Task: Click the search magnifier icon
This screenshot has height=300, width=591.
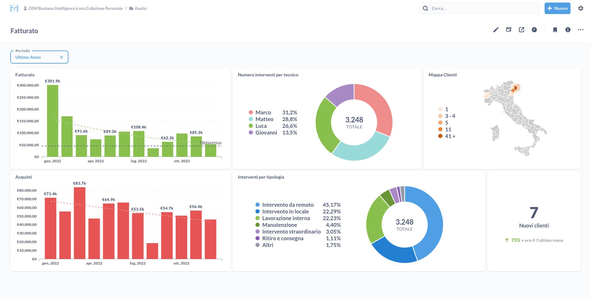Action: coord(425,8)
